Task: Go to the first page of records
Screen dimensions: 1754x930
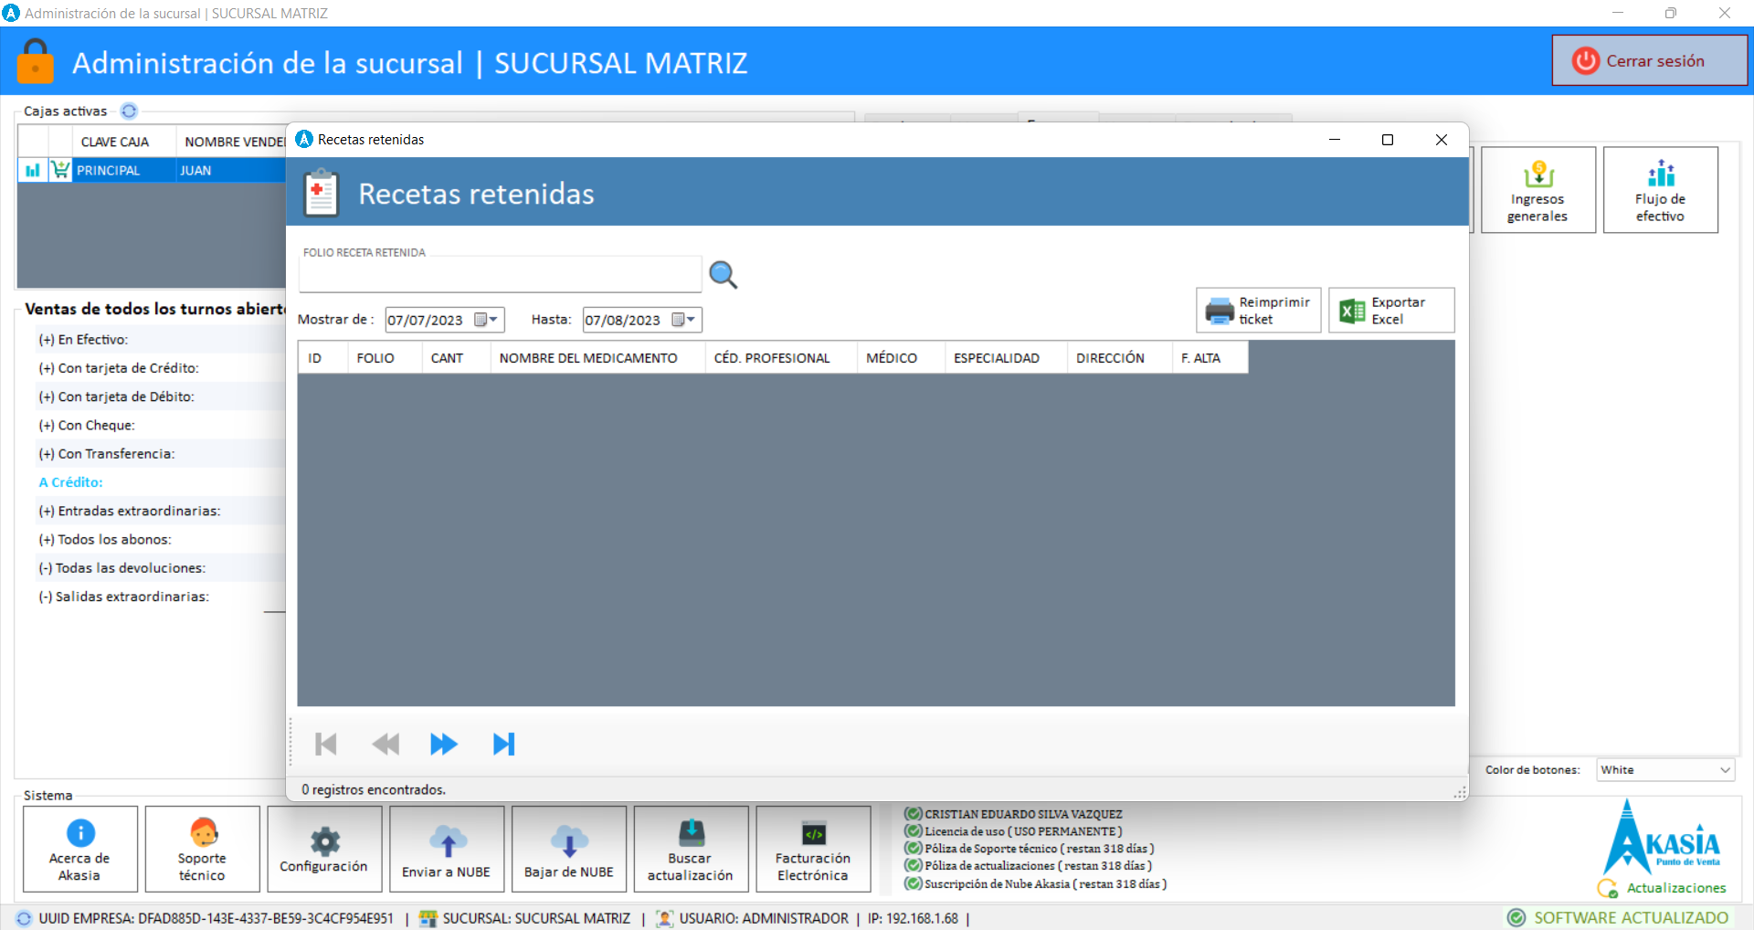Action: pos(325,745)
